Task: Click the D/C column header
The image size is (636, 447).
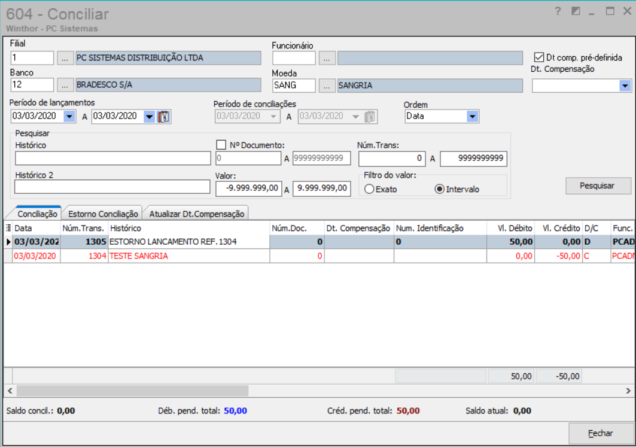Action: click(597, 228)
